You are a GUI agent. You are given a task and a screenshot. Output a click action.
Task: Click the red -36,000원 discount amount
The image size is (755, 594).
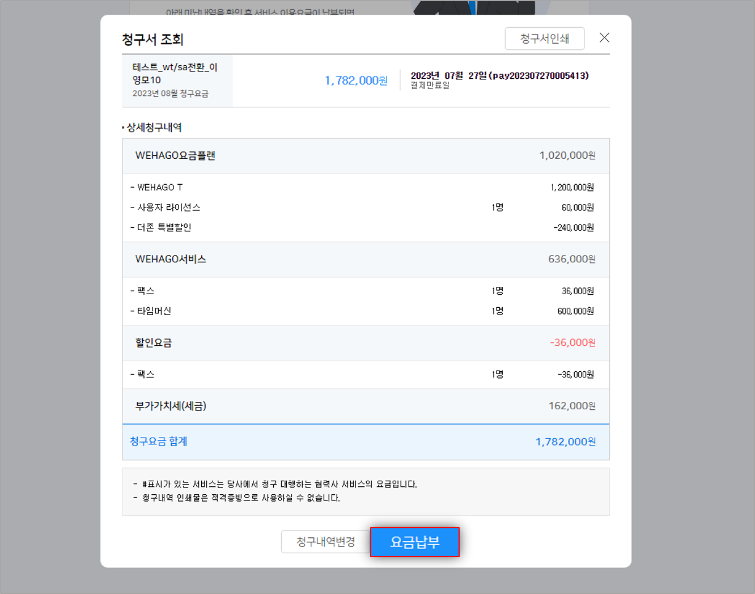point(572,343)
